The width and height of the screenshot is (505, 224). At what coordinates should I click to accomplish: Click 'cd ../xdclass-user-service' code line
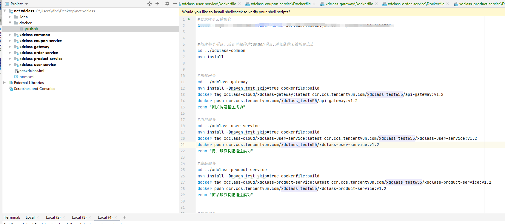click(x=229, y=126)
